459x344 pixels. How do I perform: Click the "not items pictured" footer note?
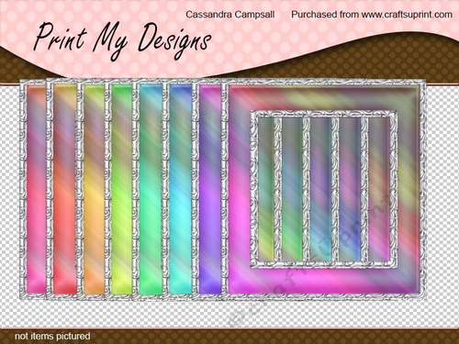(x=52, y=336)
